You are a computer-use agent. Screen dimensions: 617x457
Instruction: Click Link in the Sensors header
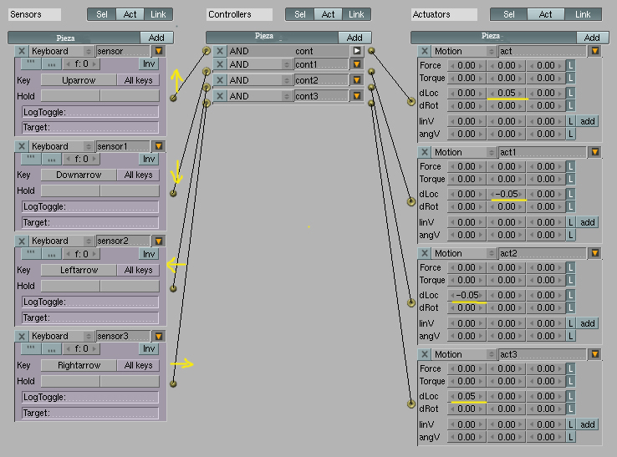click(158, 14)
